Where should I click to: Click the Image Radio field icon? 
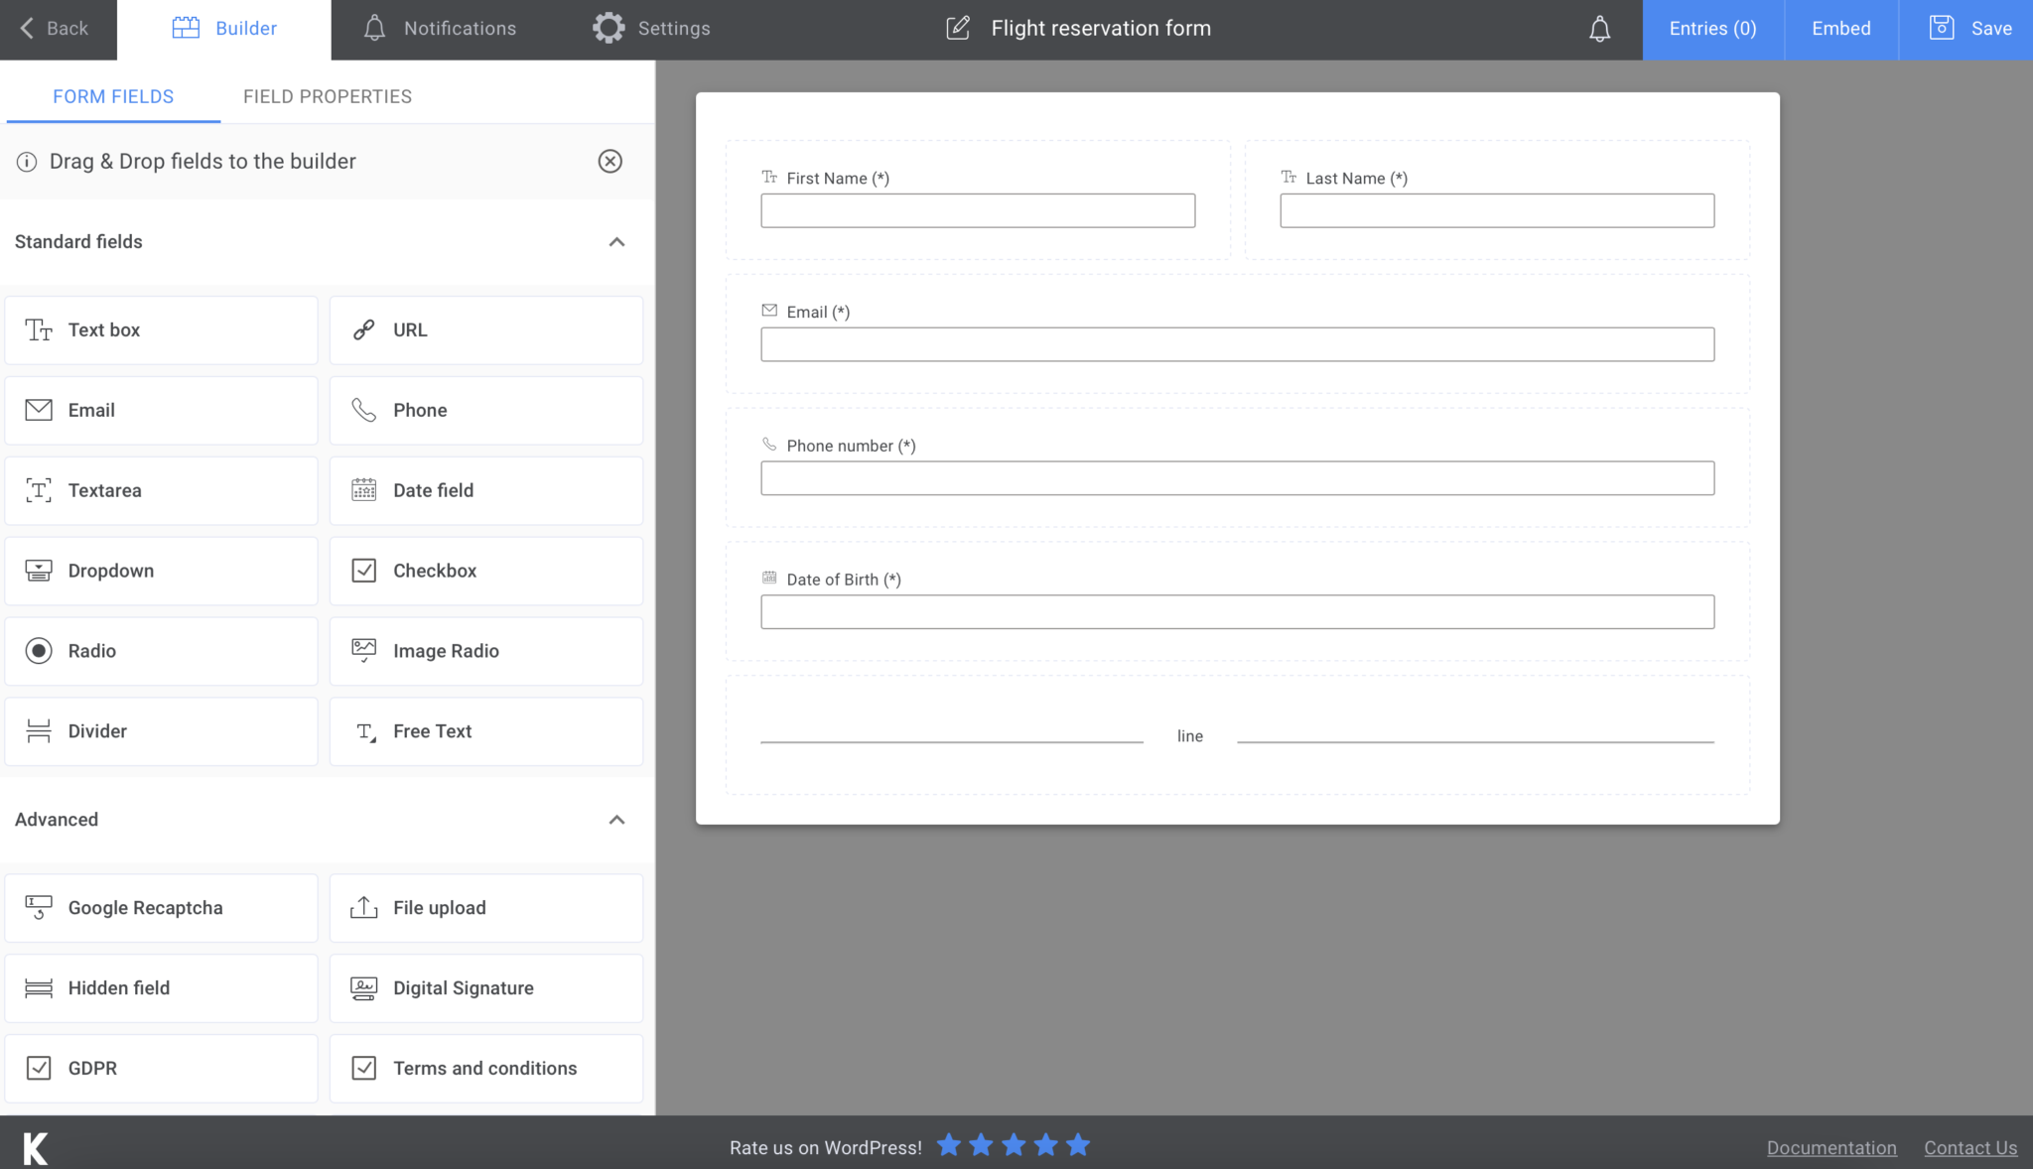pos(363,650)
